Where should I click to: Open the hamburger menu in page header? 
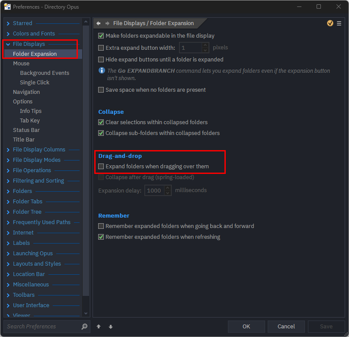[x=339, y=23]
